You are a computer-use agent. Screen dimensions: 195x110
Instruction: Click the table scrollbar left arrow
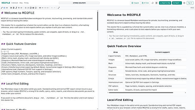[x=108, y=93]
